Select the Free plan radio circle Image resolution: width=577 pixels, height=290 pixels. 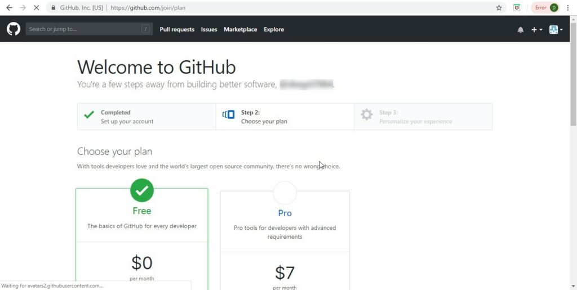tap(141, 190)
